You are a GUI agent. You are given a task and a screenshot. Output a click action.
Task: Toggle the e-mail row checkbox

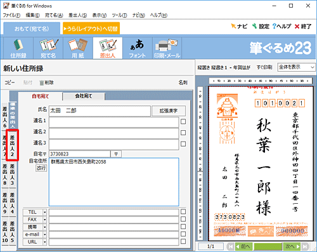tap(183, 234)
